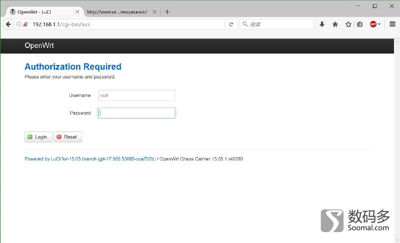
Task: Close the resourcescn tab
Action: [154, 11]
